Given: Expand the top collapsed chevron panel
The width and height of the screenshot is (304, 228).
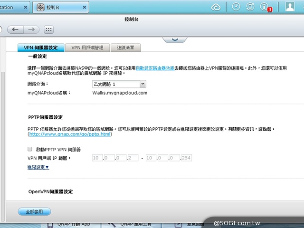Looking at the screenshot, I should pos(175,40).
